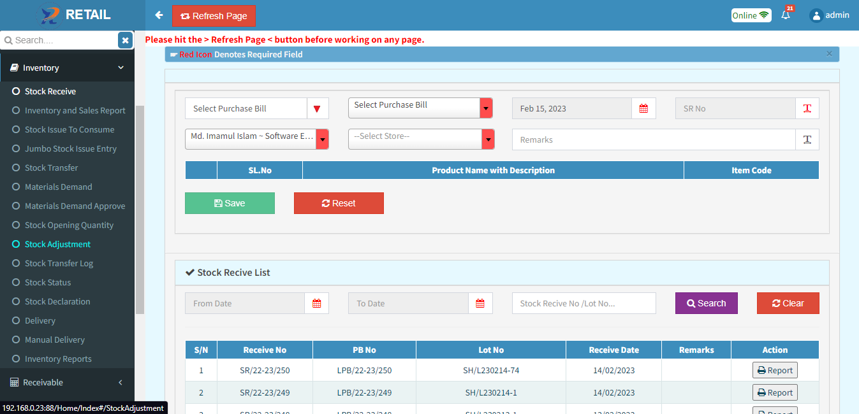The image size is (859, 414).
Task: Open calendar icon beside Feb 15, 2023 date
Action: [643, 108]
